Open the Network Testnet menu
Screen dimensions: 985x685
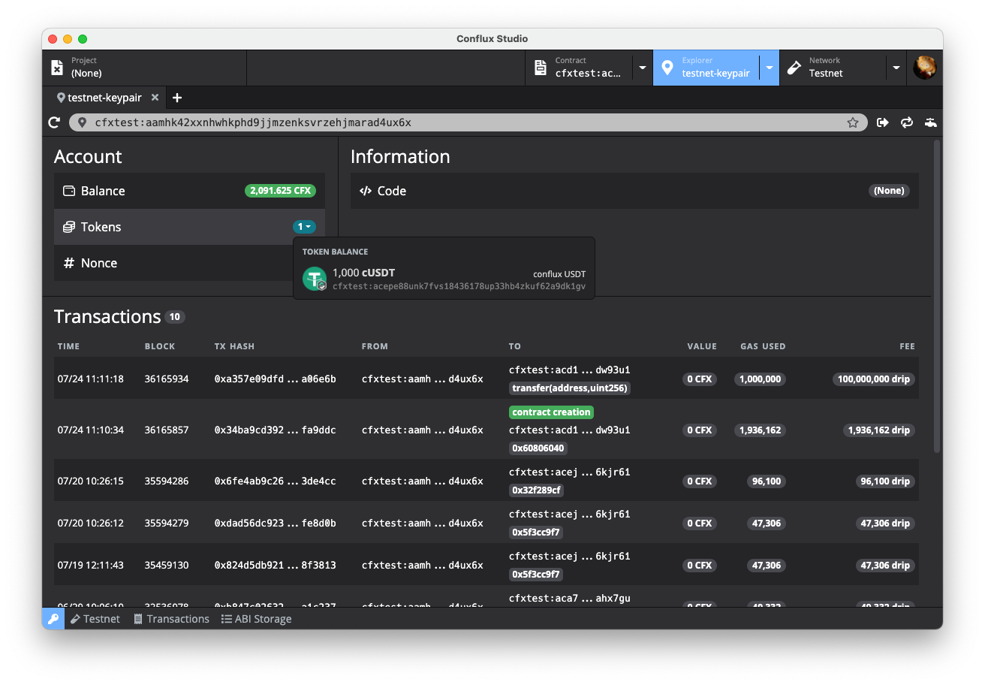click(833, 68)
